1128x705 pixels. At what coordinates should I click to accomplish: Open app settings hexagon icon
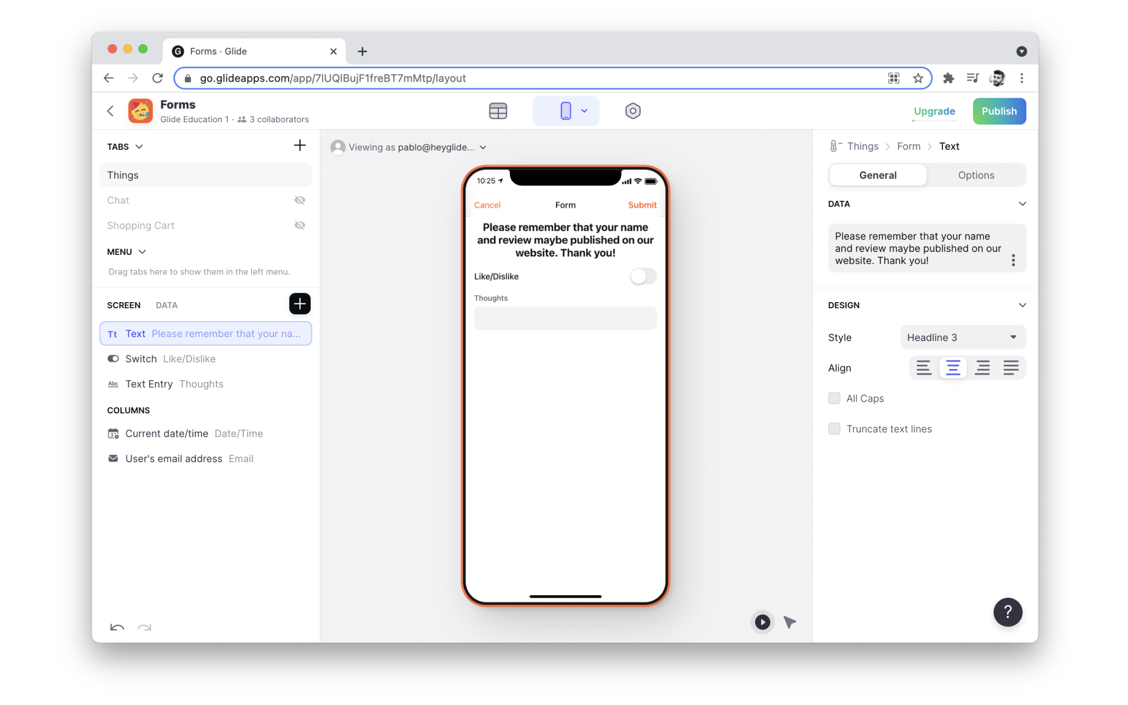(x=632, y=111)
